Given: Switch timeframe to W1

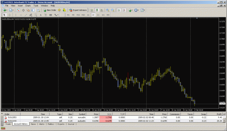Looking at the screenshot, I should (x=103, y=15).
